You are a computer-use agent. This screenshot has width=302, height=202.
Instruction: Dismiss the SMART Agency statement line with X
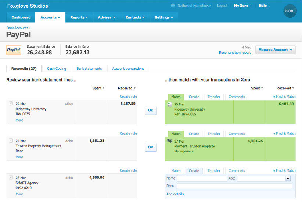[x=11, y=177]
